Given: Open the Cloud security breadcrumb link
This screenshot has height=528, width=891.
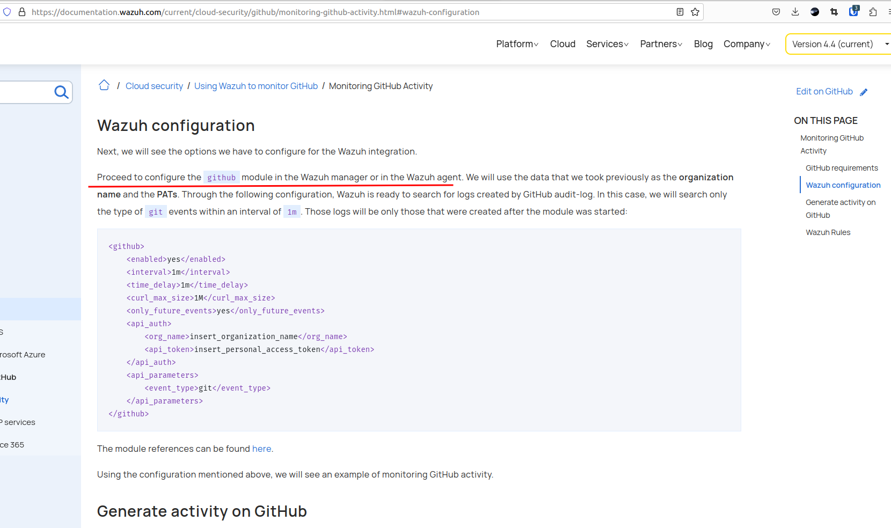Looking at the screenshot, I should point(154,85).
